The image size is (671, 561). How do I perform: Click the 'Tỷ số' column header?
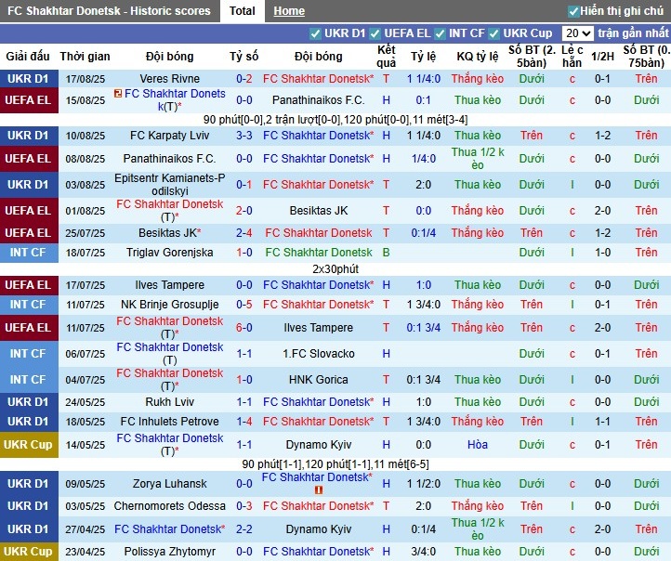(244, 57)
